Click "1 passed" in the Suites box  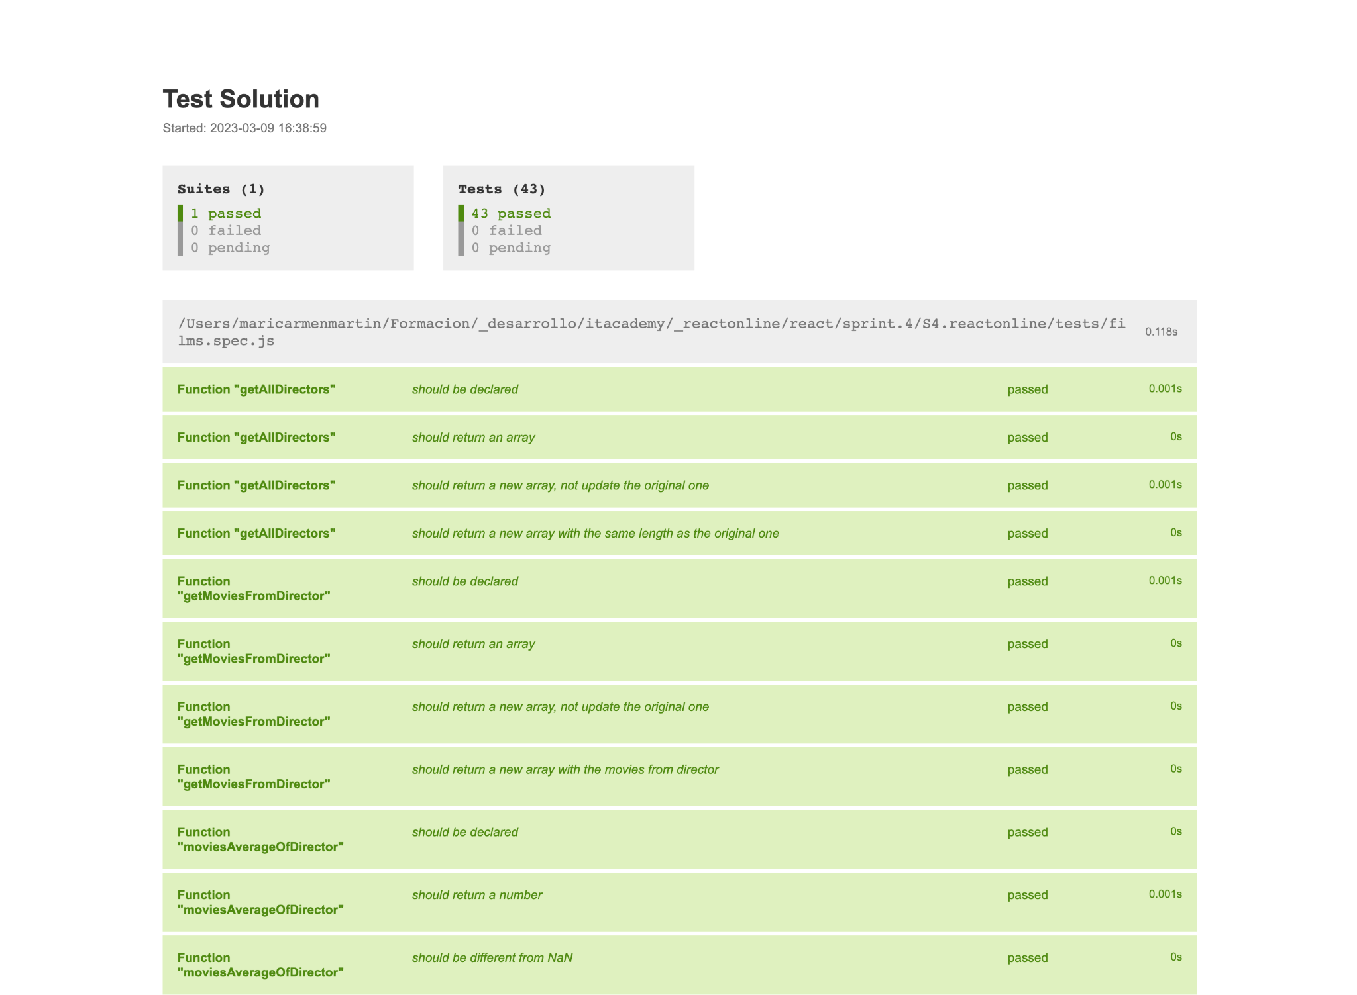pos(226,213)
